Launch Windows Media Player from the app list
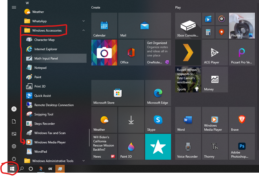 [55, 142]
